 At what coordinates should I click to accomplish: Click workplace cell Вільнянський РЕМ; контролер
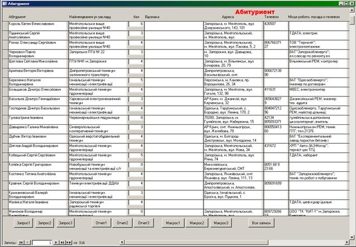[319, 64]
